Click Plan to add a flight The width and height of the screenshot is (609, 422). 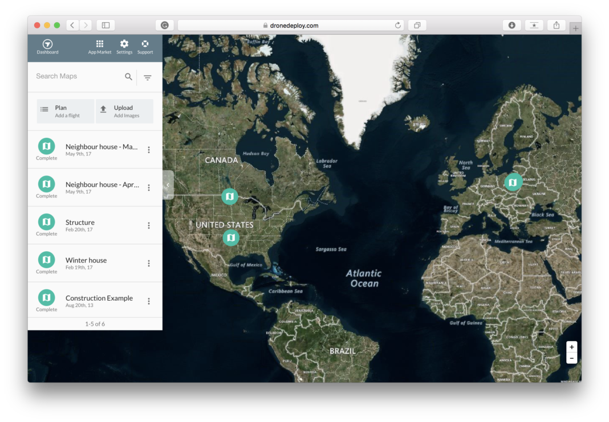point(66,111)
